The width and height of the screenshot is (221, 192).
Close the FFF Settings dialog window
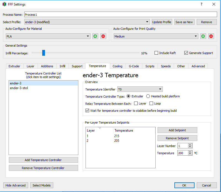[x=214, y=4]
